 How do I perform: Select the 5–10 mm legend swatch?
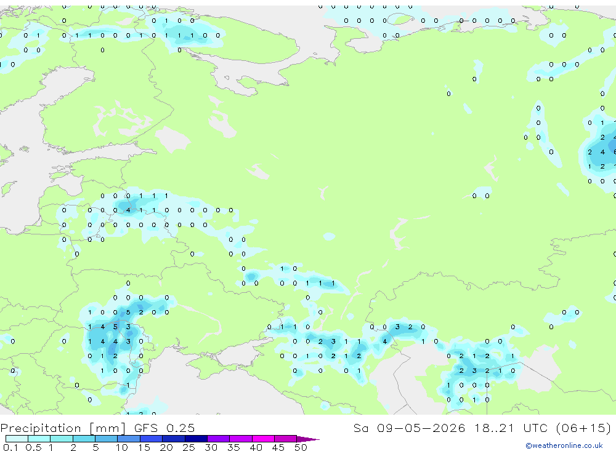point(107,439)
